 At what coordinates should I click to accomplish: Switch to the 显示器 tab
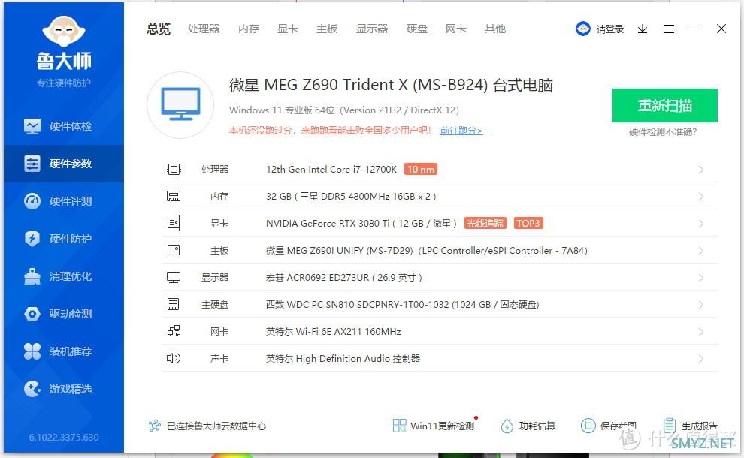point(372,29)
